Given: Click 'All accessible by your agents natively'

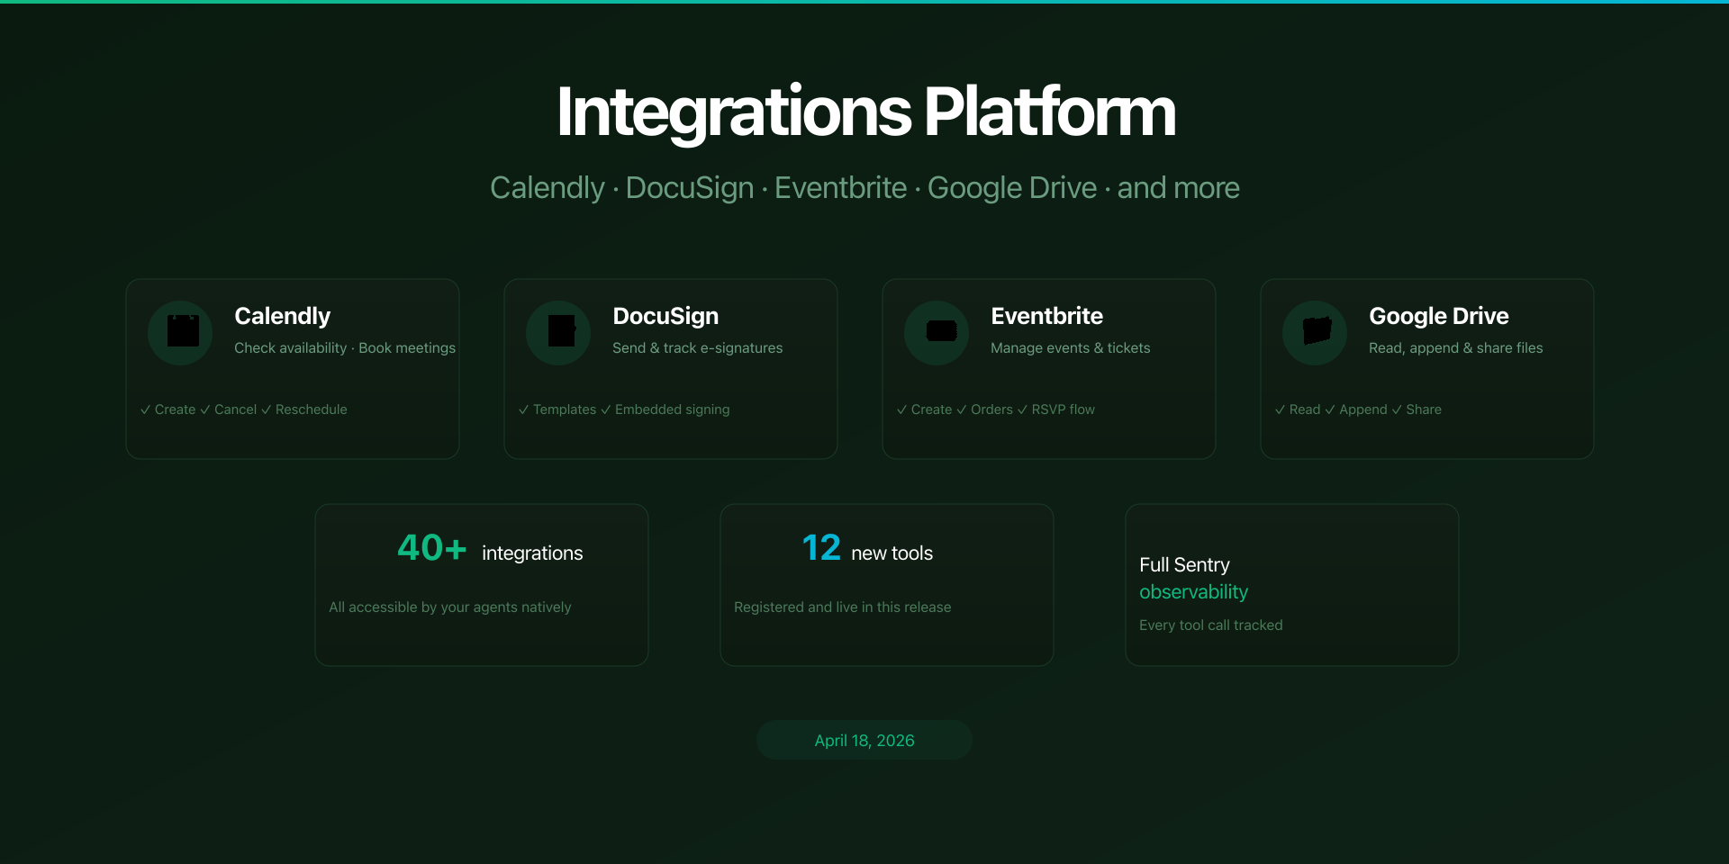Looking at the screenshot, I should point(450,607).
